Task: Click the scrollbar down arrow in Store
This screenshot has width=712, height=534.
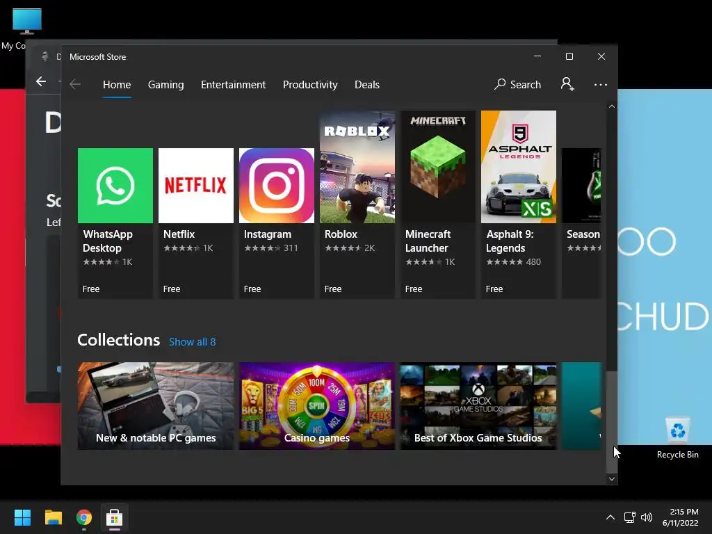Action: coord(612,478)
